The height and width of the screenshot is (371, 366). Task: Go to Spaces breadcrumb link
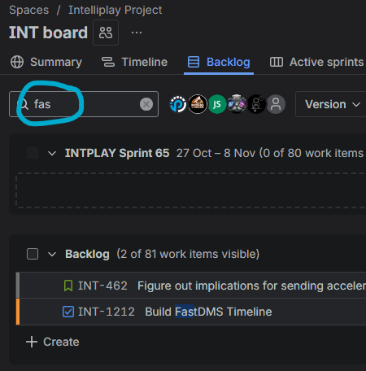[29, 10]
